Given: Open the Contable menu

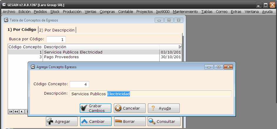Looking at the screenshot, I should (x=126, y=12).
